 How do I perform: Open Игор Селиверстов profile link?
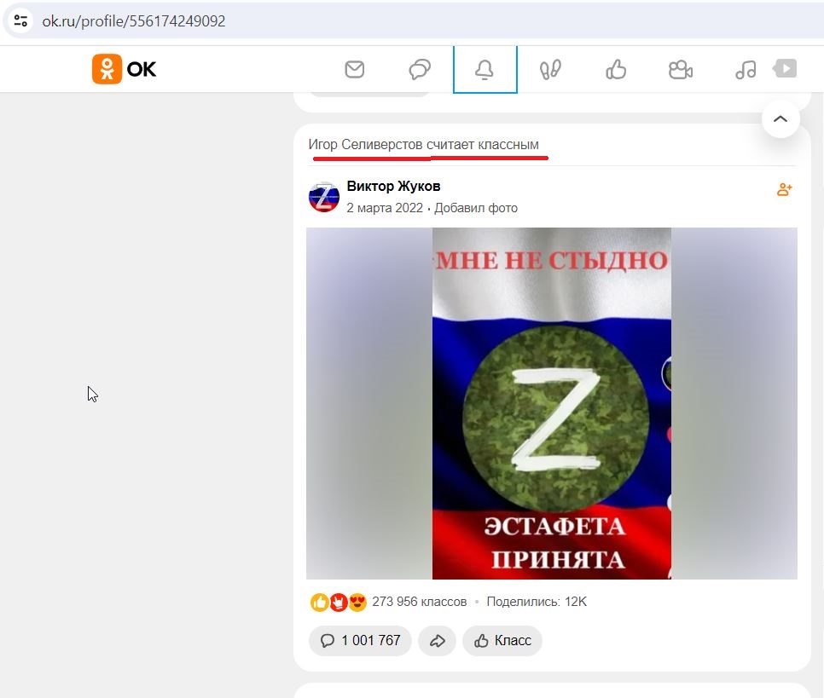click(365, 144)
